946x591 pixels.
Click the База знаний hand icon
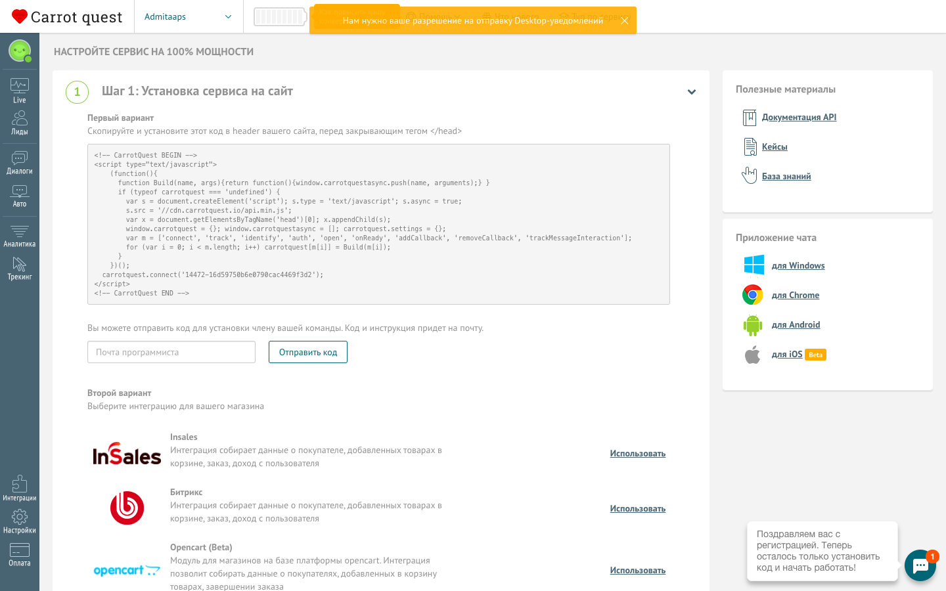coord(750,175)
